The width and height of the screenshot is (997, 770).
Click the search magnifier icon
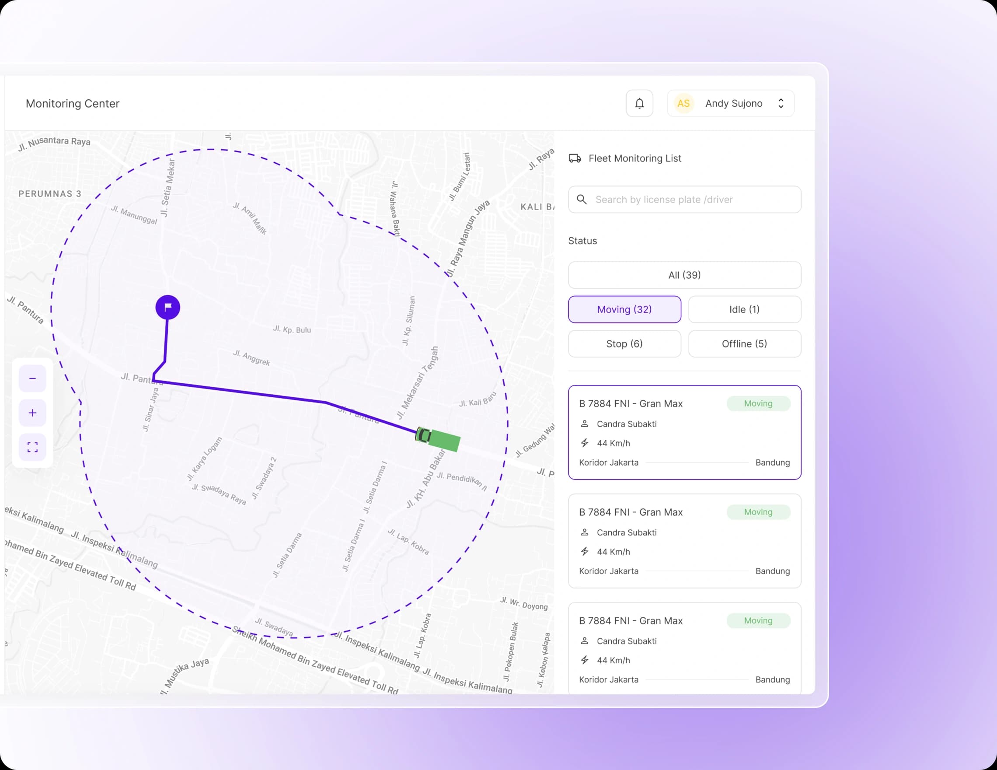pos(582,199)
